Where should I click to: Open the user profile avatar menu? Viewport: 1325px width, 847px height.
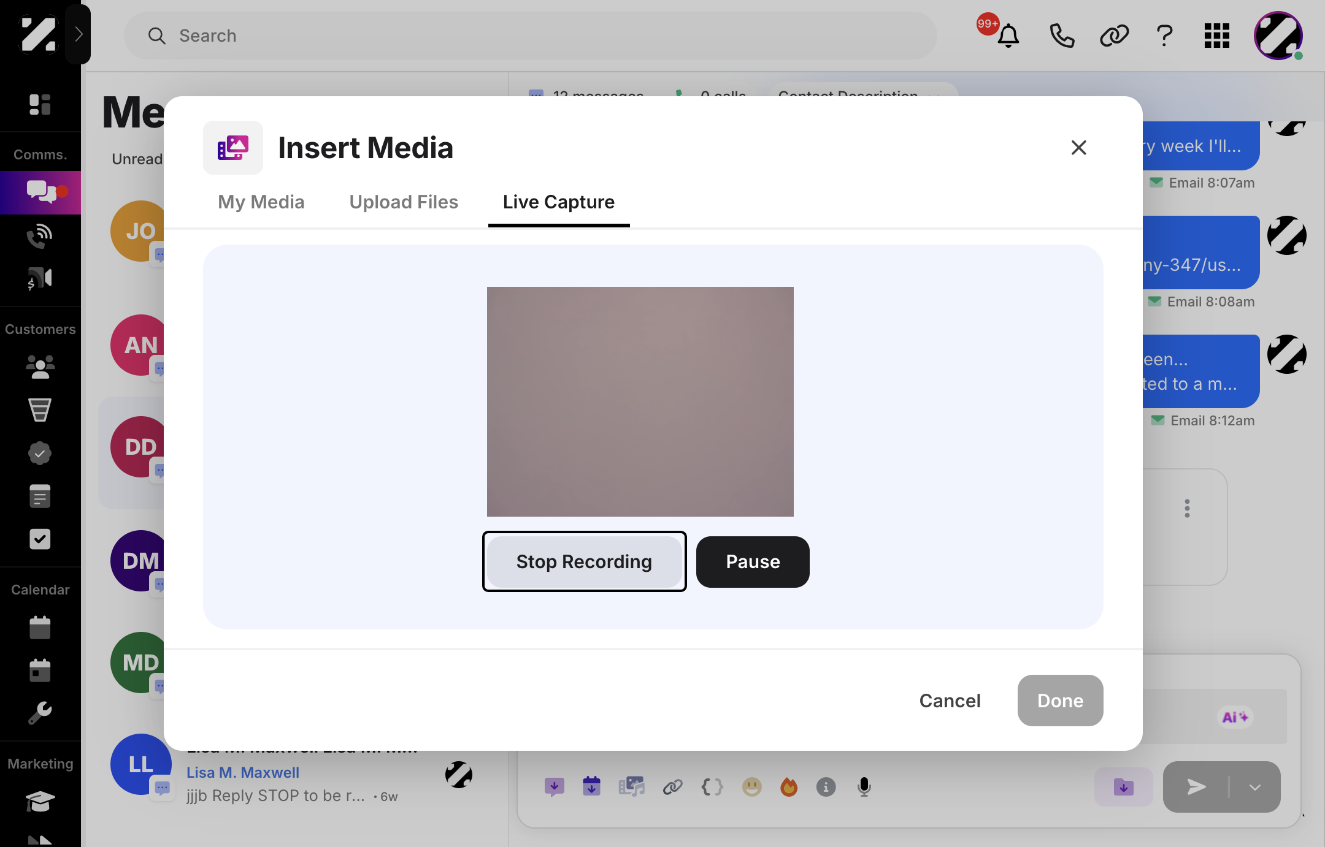click(1278, 36)
